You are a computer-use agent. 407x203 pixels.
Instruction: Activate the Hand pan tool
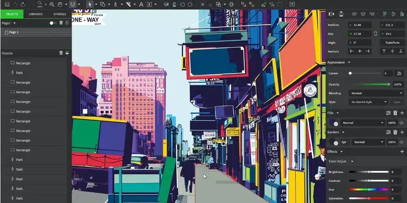[x=60, y=4]
